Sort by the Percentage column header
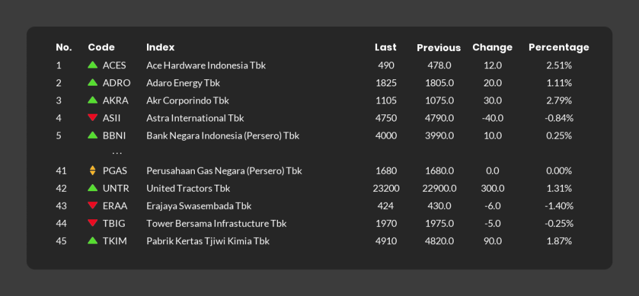The height and width of the screenshot is (296, 639). [x=558, y=47]
